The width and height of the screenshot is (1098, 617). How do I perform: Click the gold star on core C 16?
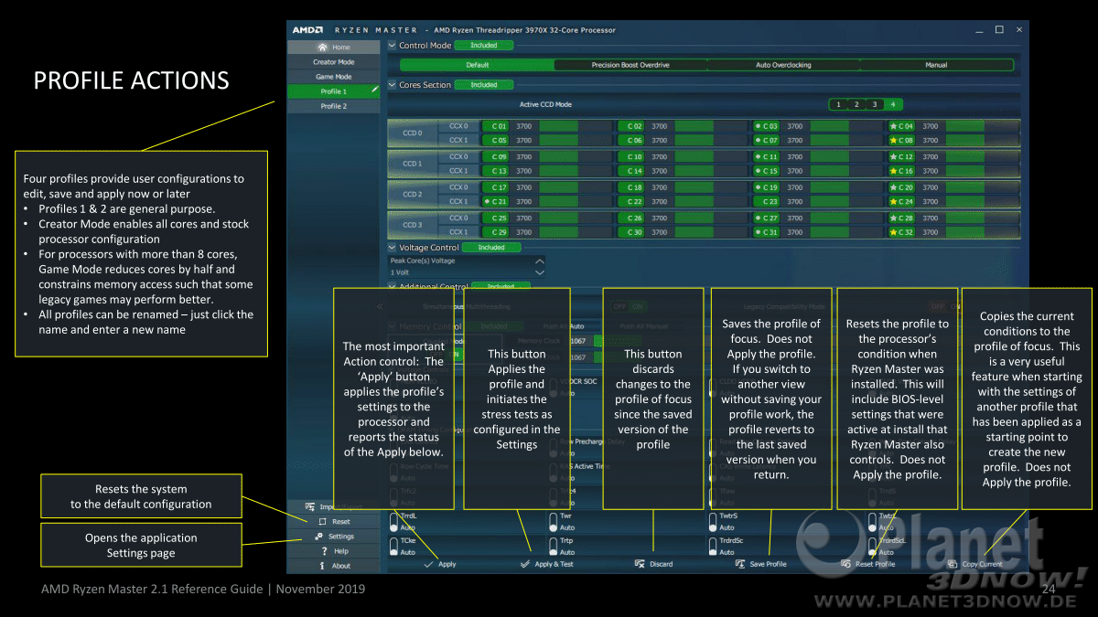[894, 171]
